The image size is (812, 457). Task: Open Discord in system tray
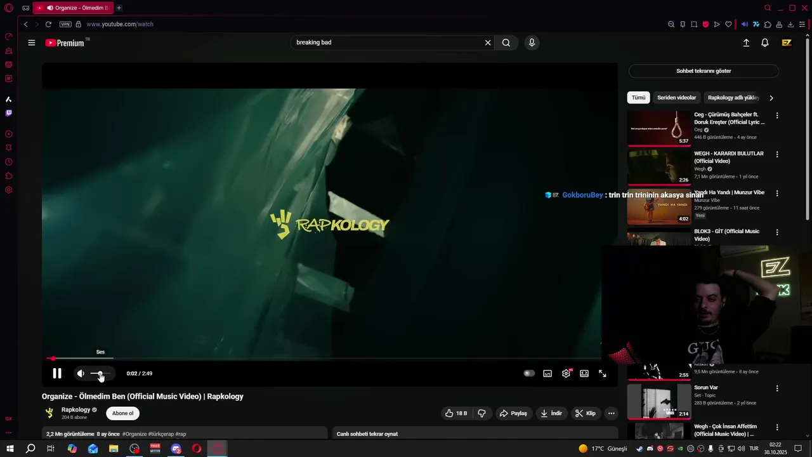(650, 449)
